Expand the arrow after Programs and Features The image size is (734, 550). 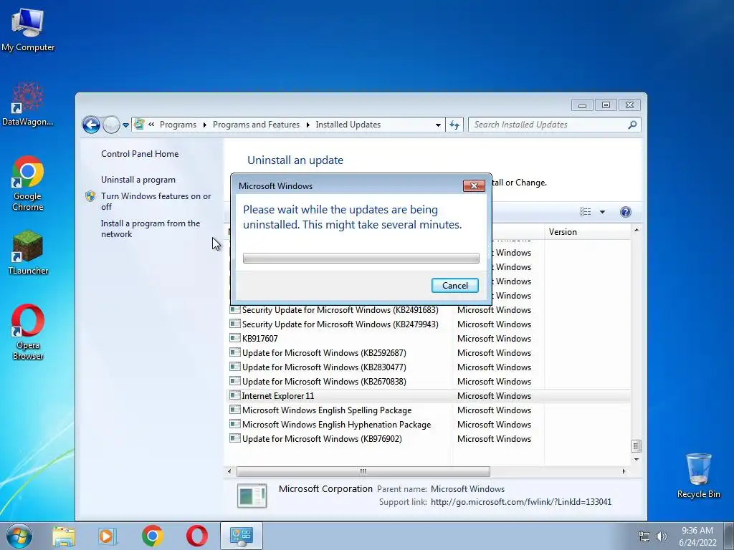tap(308, 125)
